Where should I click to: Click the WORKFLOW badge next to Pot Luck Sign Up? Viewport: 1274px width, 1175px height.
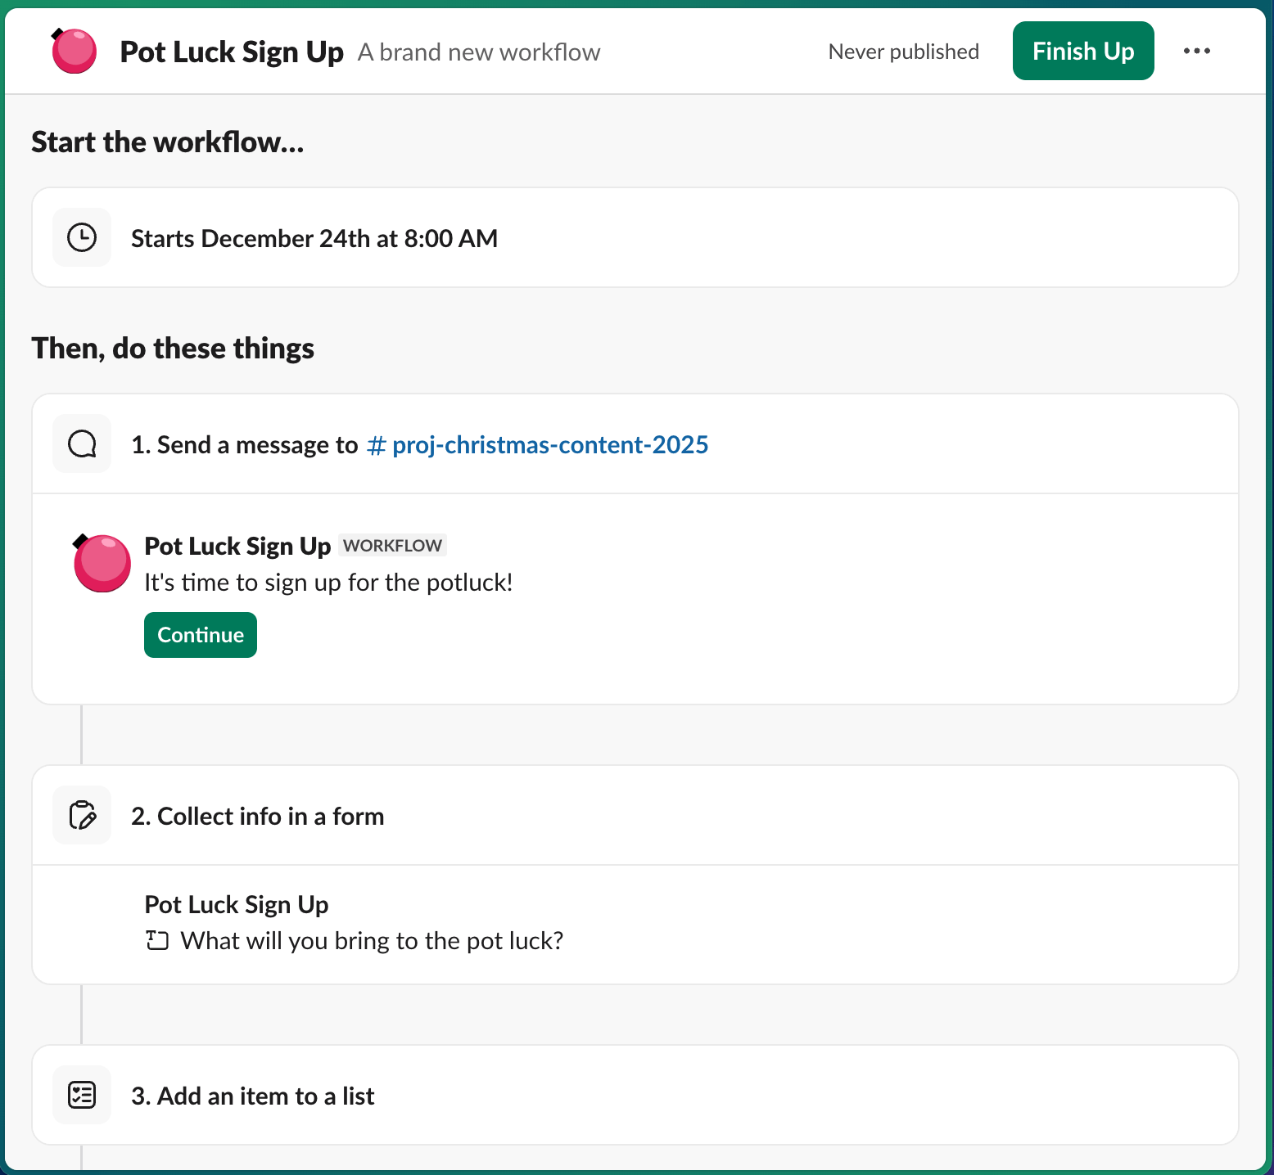click(392, 545)
